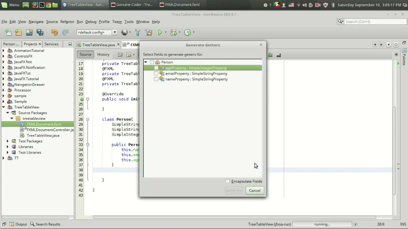Open the Refactor menu
Image resolution: width=408 pixels, height=229 pixels.
click(x=67, y=22)
